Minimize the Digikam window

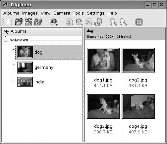pyautogui.click(x=148, y=5)
